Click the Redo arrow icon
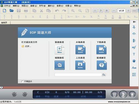The width and height of the screenshot is (139, 104). [64, 11]
